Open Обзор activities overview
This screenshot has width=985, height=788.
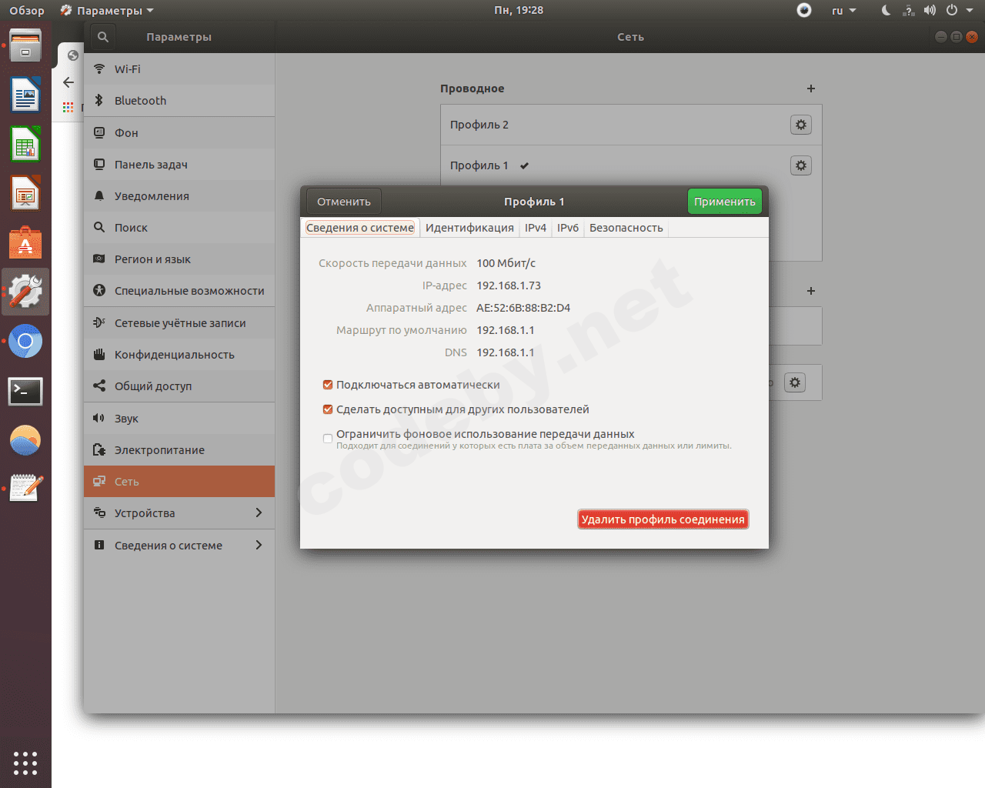pyautogui.click(x=27, y=11)
